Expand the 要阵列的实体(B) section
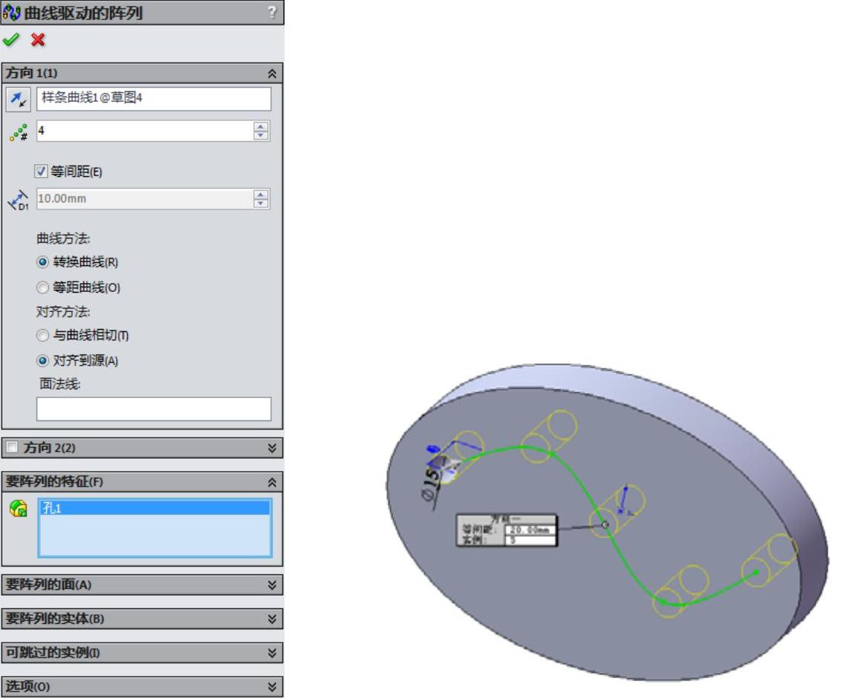The height and width of the screenshot is (699, 847). click(x=272, y=619)
